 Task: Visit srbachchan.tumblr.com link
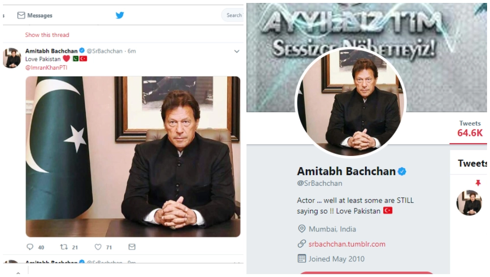(x=347, y=244)
